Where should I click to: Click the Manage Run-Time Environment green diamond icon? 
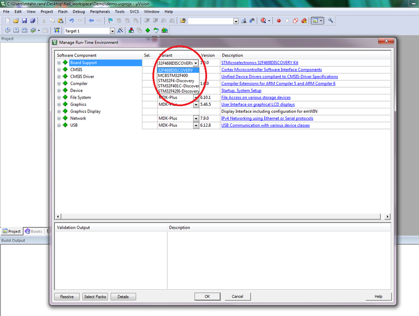click(148, 31)
